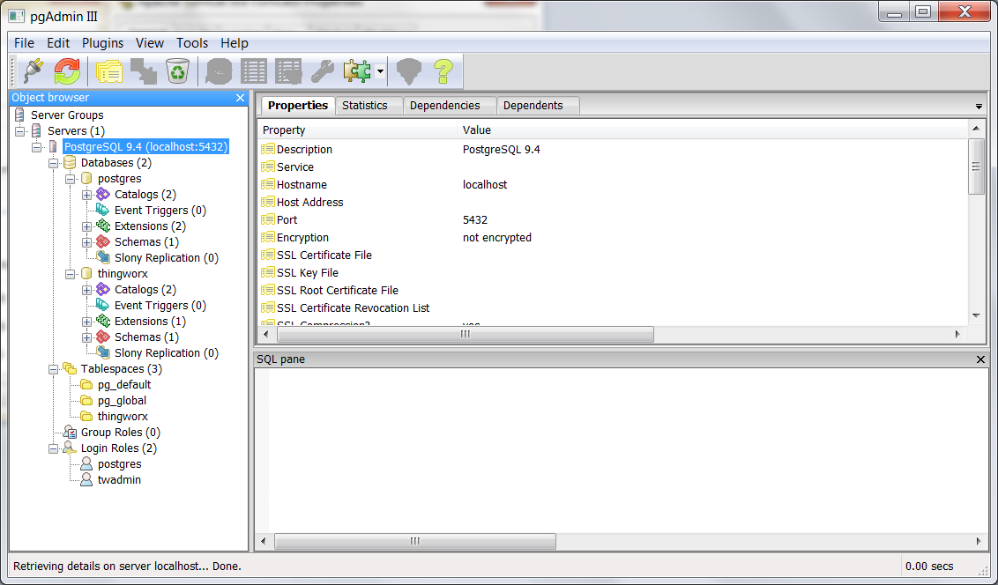Open the Help menu
This screenshot has width=998, height=585.
point(235,42)
